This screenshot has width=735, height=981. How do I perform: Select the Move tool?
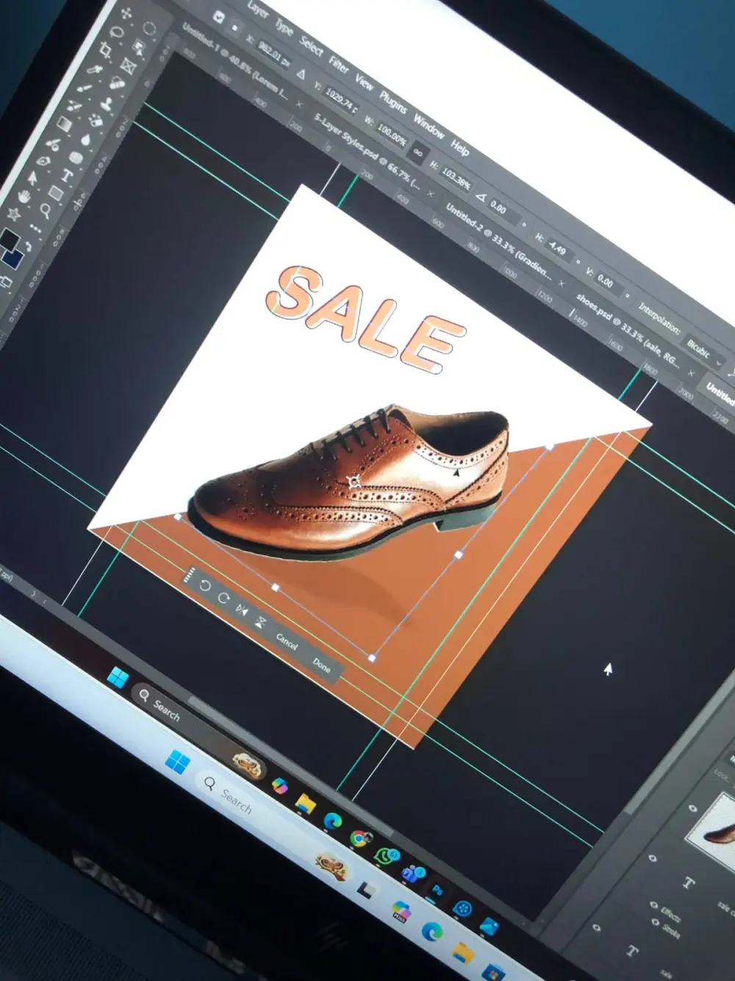(x=126, y=13)
